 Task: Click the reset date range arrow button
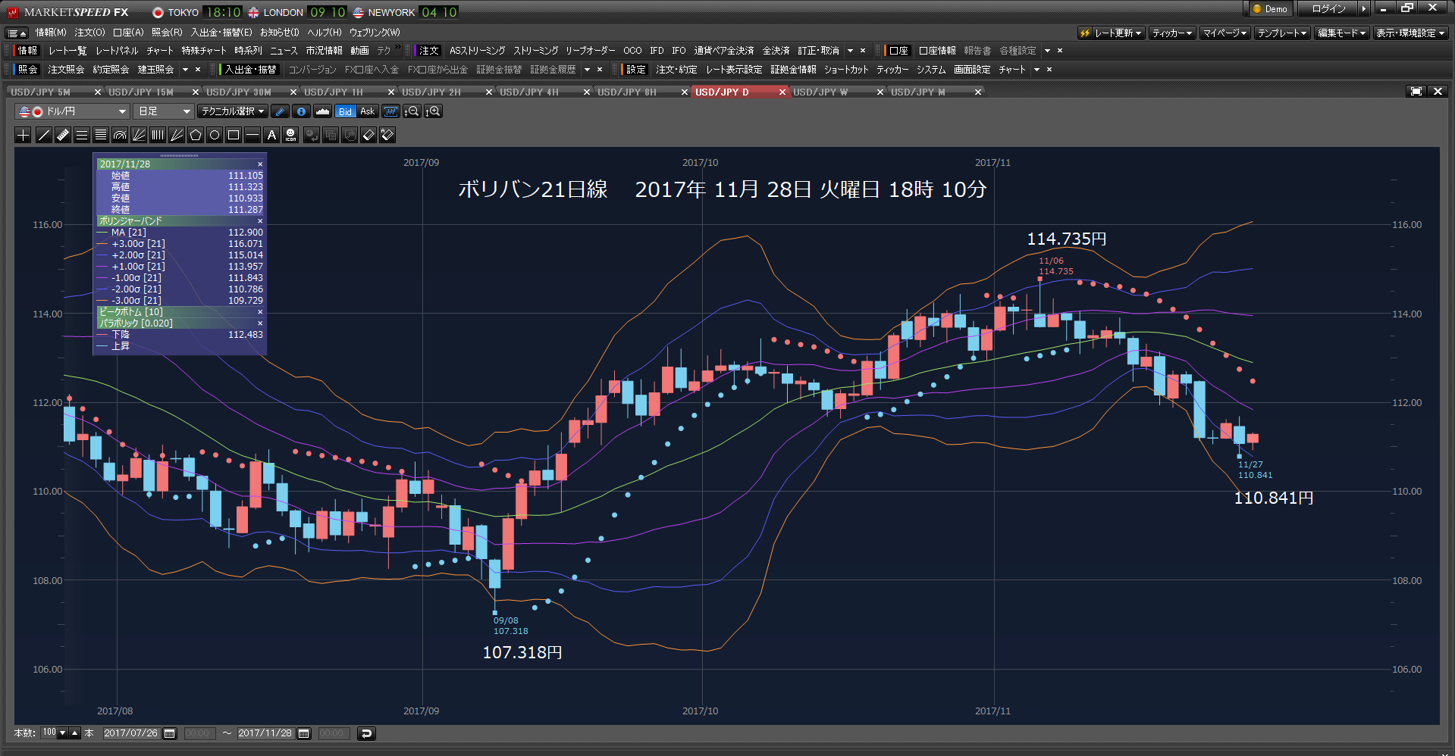(x=366, y=733)
